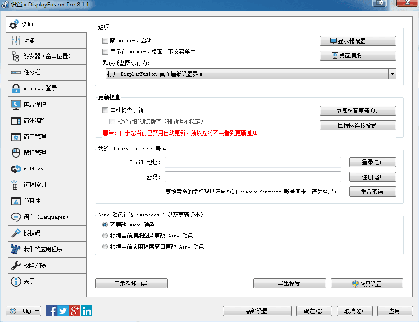Viewport: 419px width, 322px height.
Task: Click the 桌面墙纸 button
Action: tap(357, 56)
